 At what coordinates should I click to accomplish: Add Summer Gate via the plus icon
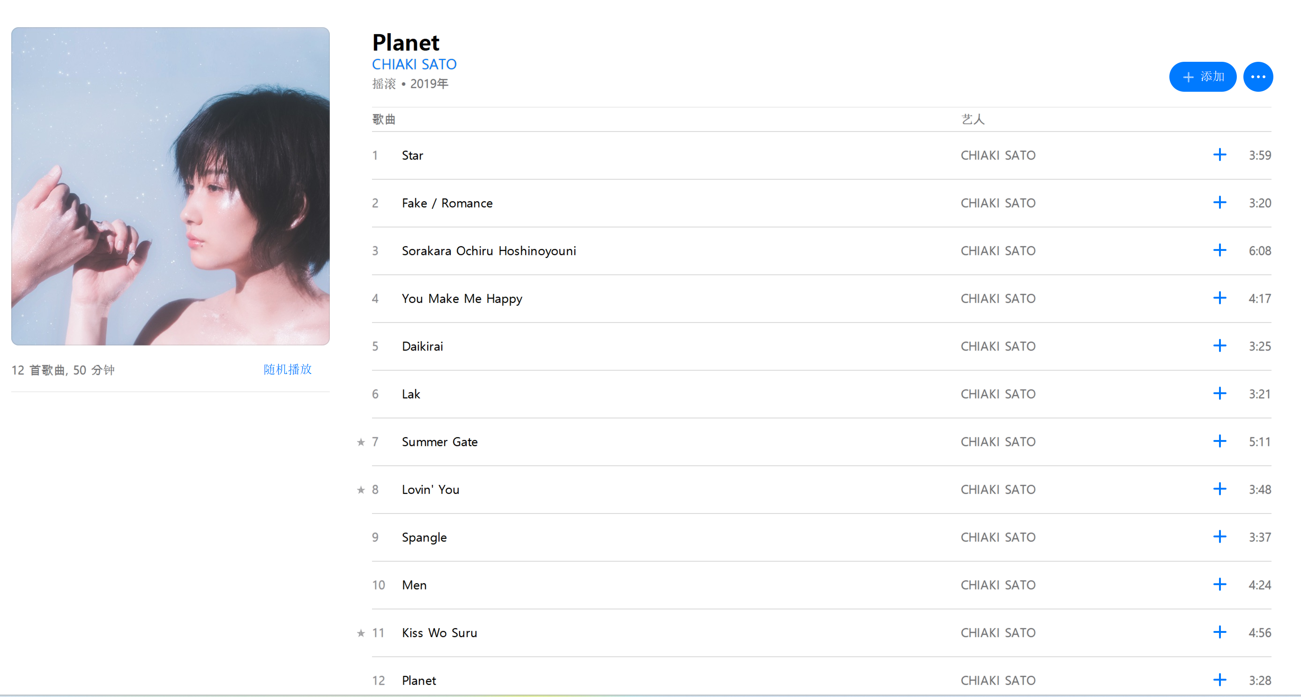pos(1219,441)
